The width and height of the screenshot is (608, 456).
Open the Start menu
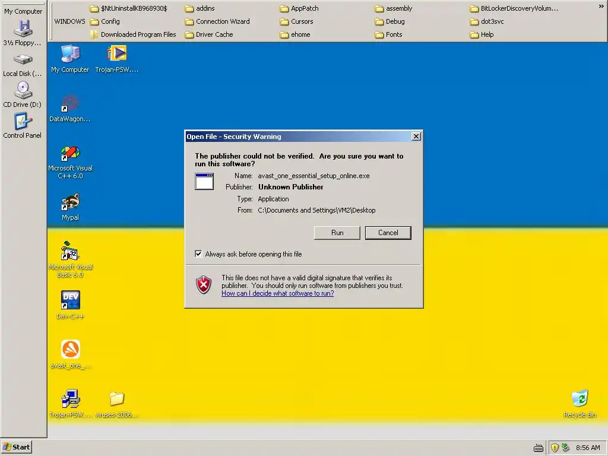pos(16,447)
